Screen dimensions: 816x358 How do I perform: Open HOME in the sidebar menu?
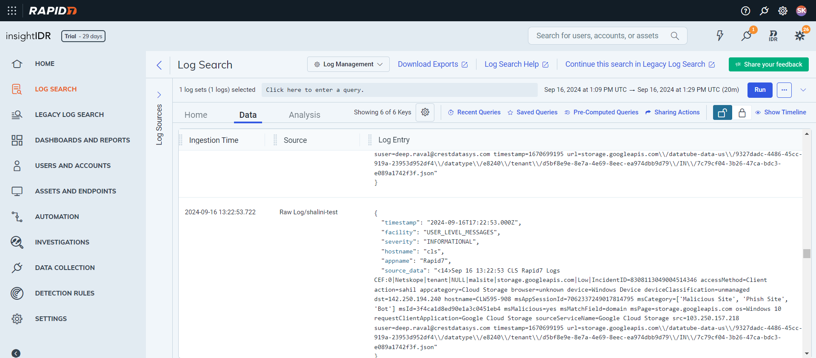tap(45, 64)
